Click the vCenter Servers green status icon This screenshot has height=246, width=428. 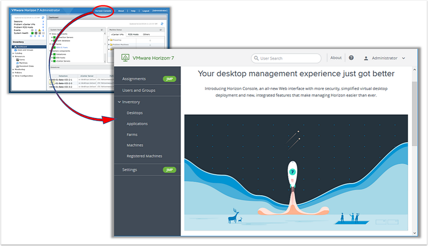tap(55, 61)
